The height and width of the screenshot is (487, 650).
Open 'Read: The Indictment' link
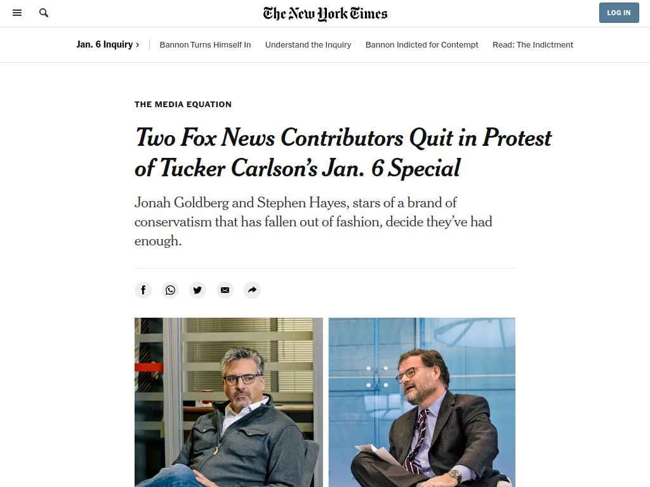(533, 44)
